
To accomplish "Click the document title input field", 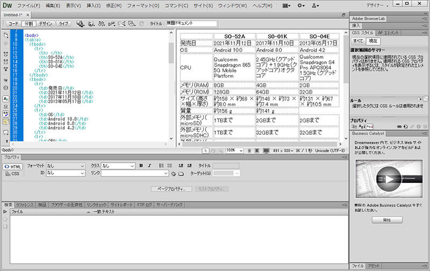I will [191, 24].
